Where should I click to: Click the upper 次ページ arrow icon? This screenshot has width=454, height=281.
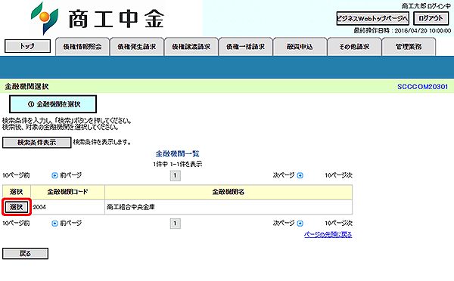tap(300, 175)
